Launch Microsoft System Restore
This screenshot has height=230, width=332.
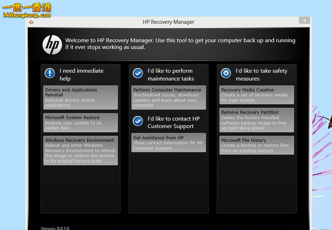(x=81, y=123)
